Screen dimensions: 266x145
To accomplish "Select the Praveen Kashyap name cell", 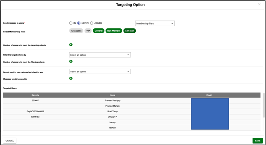I will tap(112, 100).
